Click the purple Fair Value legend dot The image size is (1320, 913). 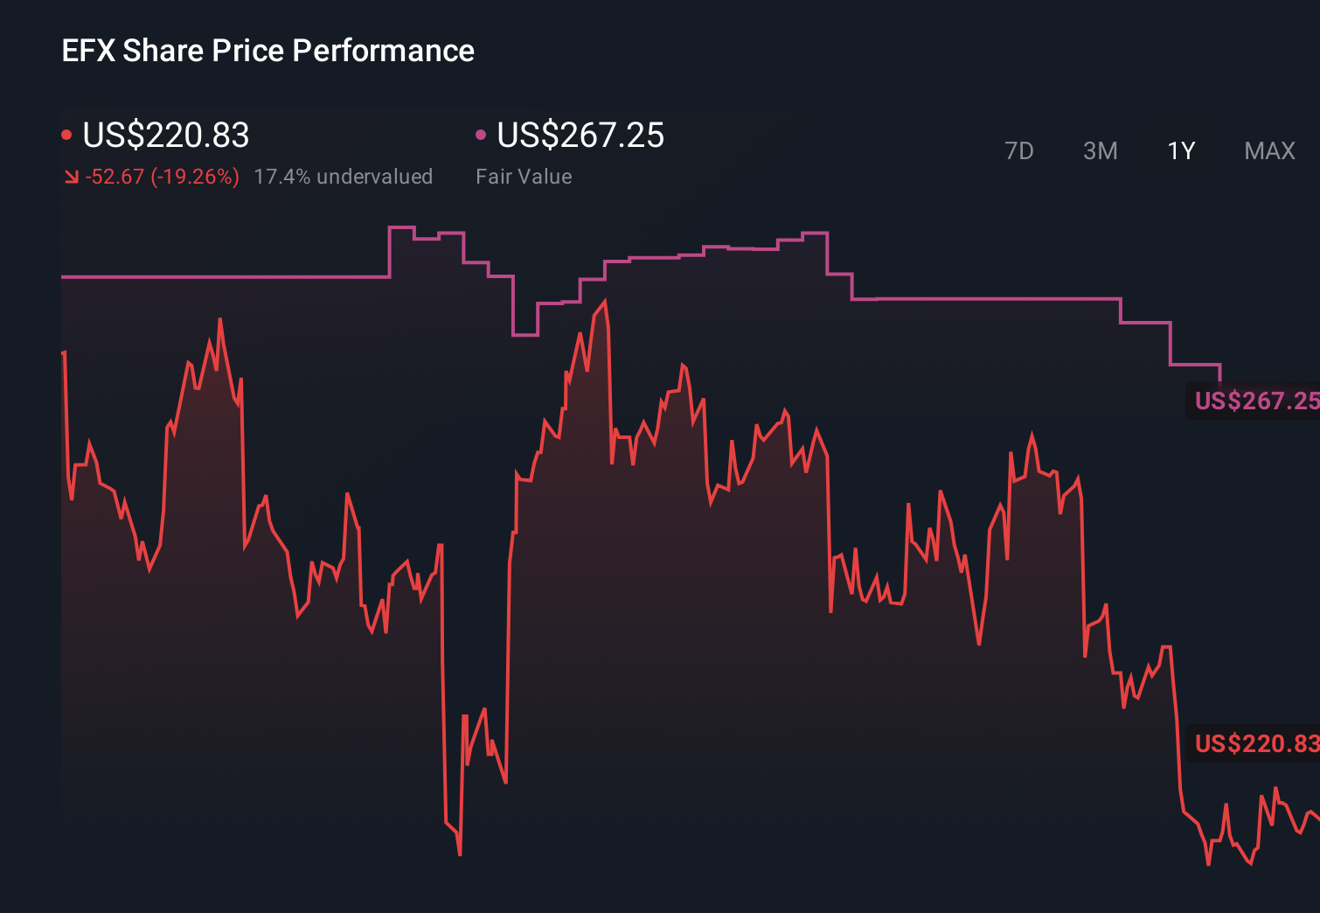pyautogui.click(x=480, y=134)
